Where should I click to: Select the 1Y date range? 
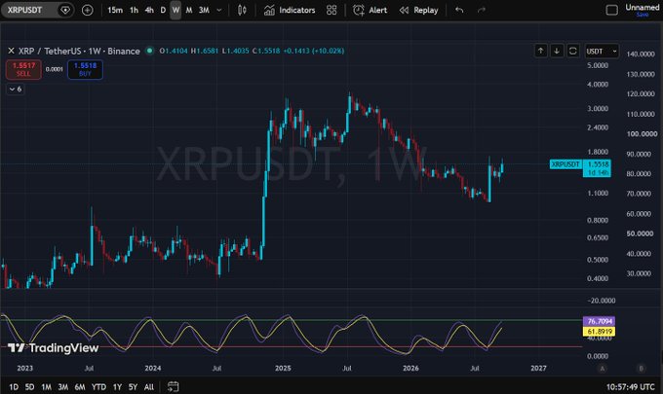[117, 387]
